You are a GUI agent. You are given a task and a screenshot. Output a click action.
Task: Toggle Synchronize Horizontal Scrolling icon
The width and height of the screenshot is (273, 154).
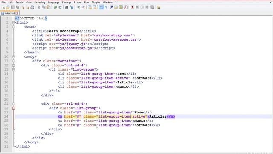coord(95,7)
